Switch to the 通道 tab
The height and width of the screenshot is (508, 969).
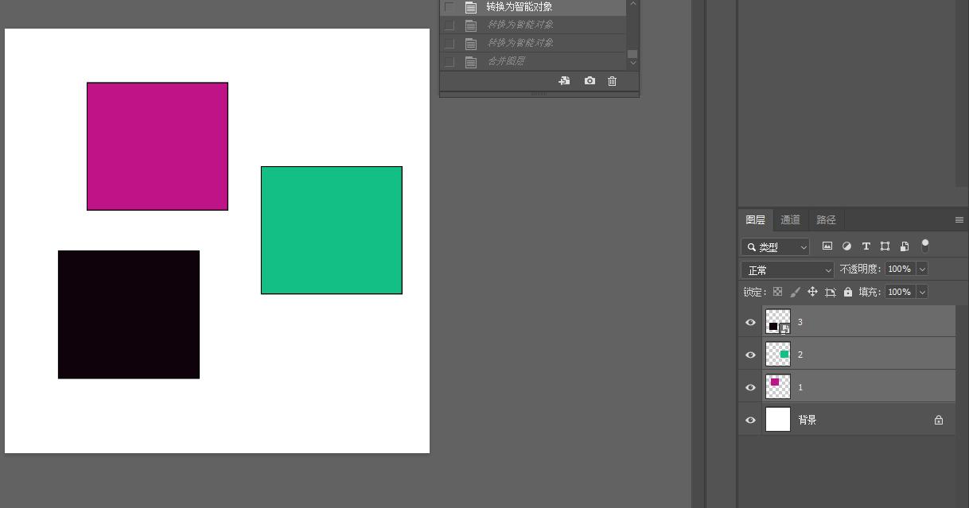(790, 220)
